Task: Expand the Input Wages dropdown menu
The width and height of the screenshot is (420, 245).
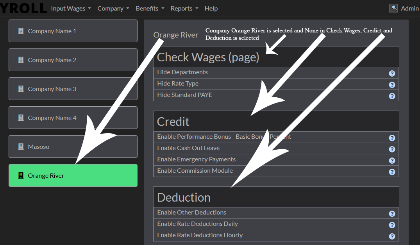Action: 71,8
